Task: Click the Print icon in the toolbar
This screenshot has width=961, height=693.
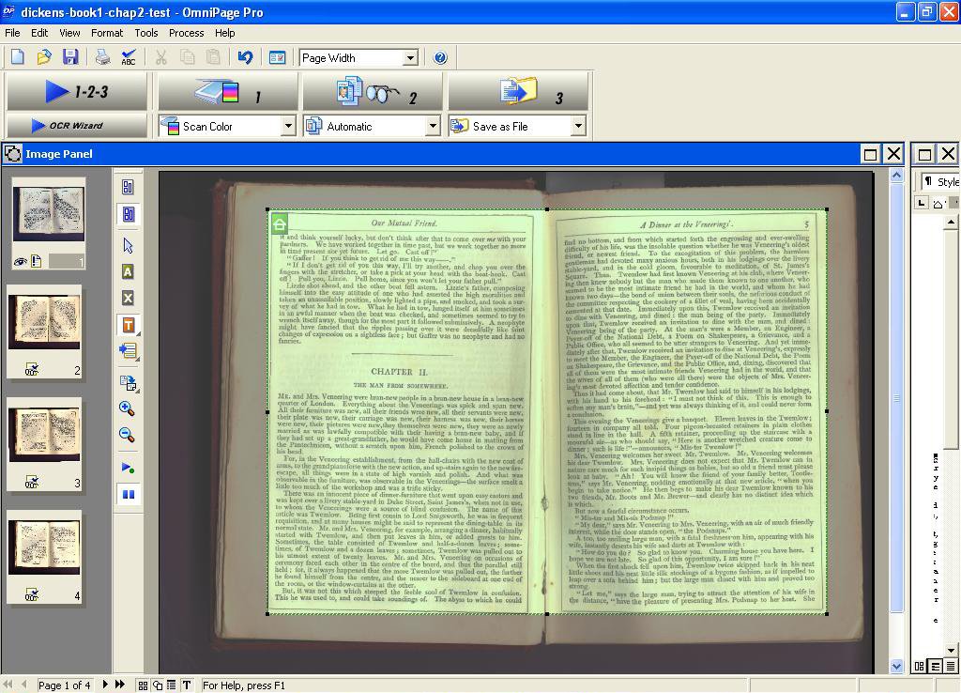Action: tap(102, 57)
